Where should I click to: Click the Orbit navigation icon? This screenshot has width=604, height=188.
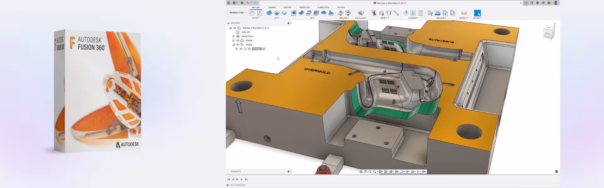click(x=402, y=172)
